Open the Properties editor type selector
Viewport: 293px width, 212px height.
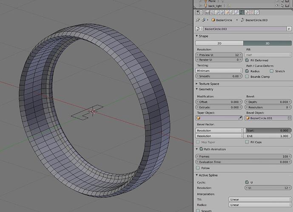(199, 12)
